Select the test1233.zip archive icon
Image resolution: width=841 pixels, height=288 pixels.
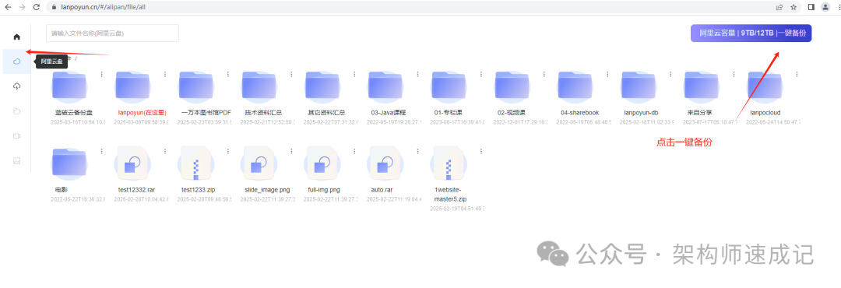(195, 163)
